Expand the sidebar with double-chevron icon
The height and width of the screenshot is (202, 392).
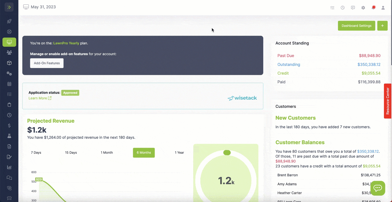[x=9, y=7]
